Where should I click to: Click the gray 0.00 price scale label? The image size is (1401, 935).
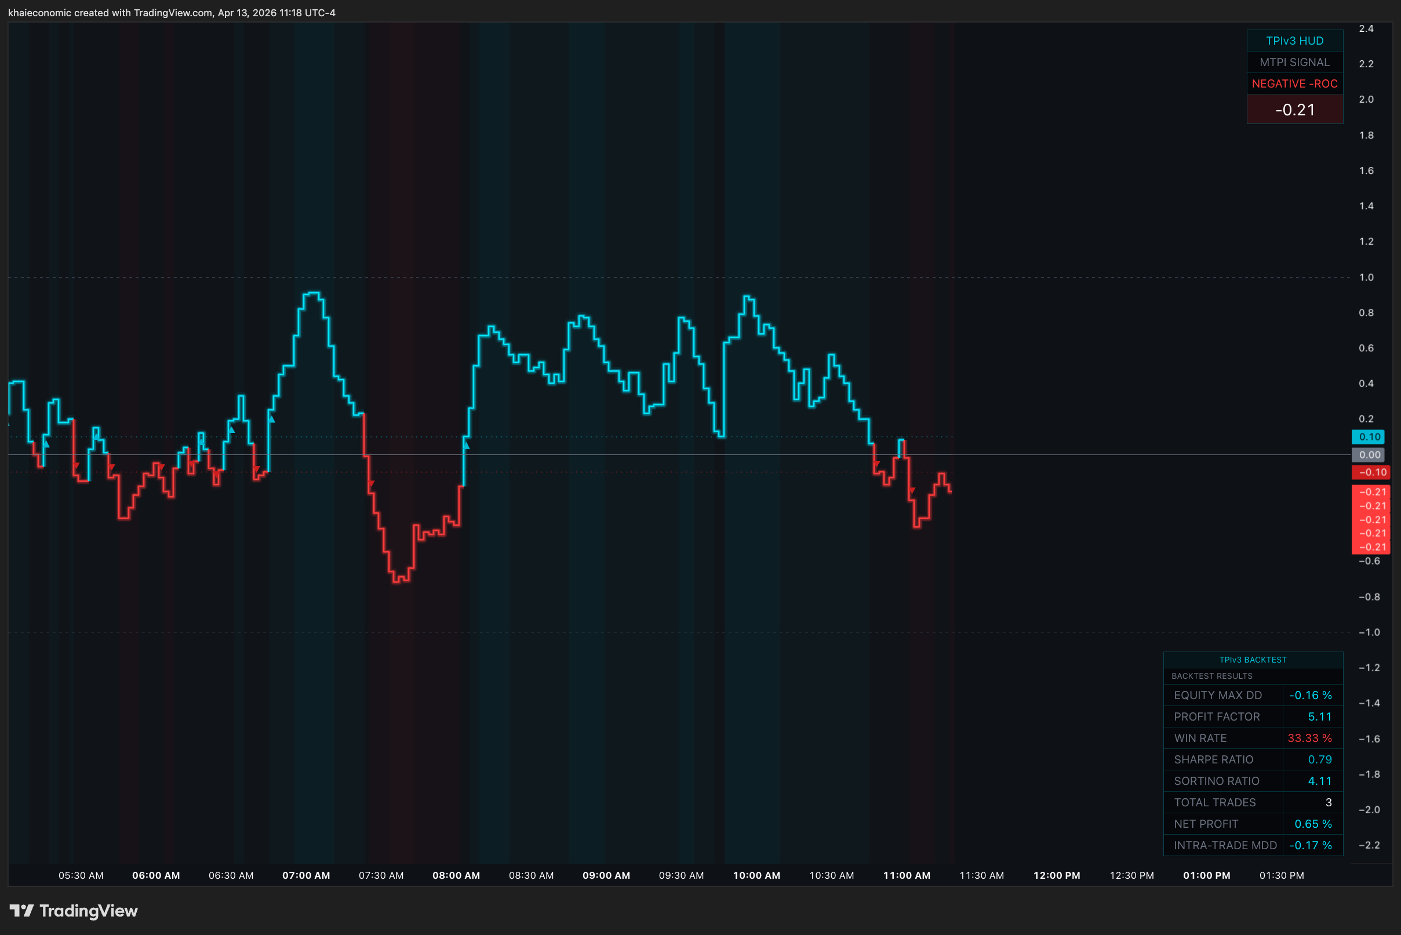(x=1367, y=455)
